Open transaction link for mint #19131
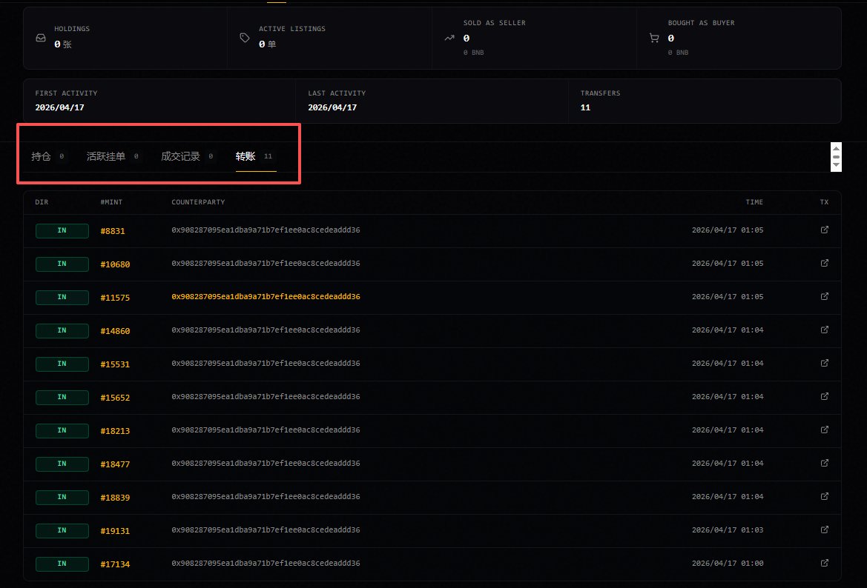The height and width of the screenshot is (588, 867). (825, 529)
